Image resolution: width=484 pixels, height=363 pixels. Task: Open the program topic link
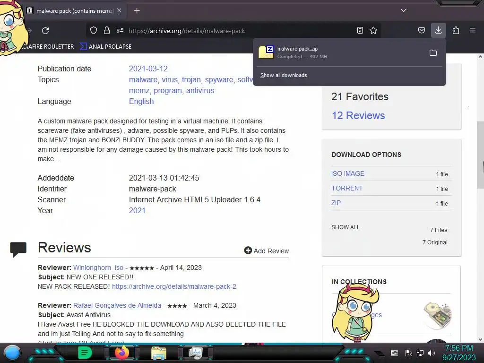click(x=168, y=90)
